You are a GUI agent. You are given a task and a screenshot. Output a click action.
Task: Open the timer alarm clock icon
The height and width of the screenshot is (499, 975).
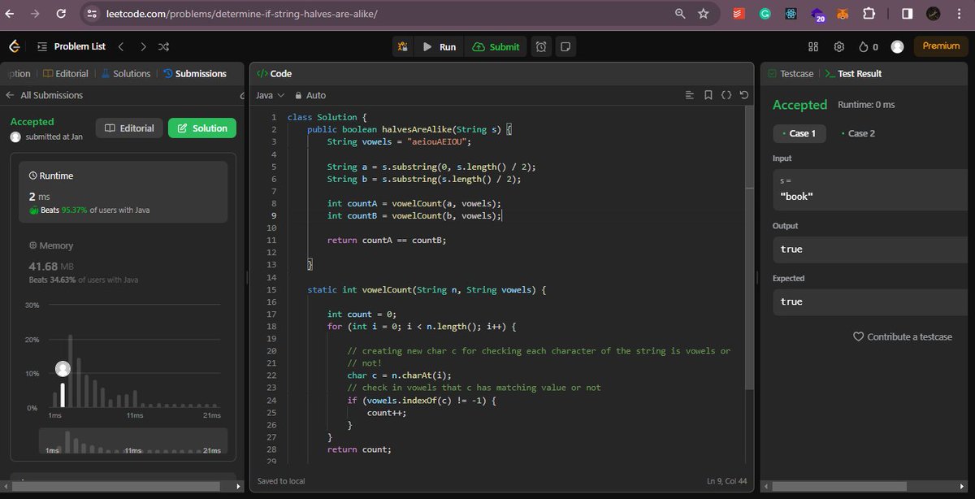click(541, 46)
